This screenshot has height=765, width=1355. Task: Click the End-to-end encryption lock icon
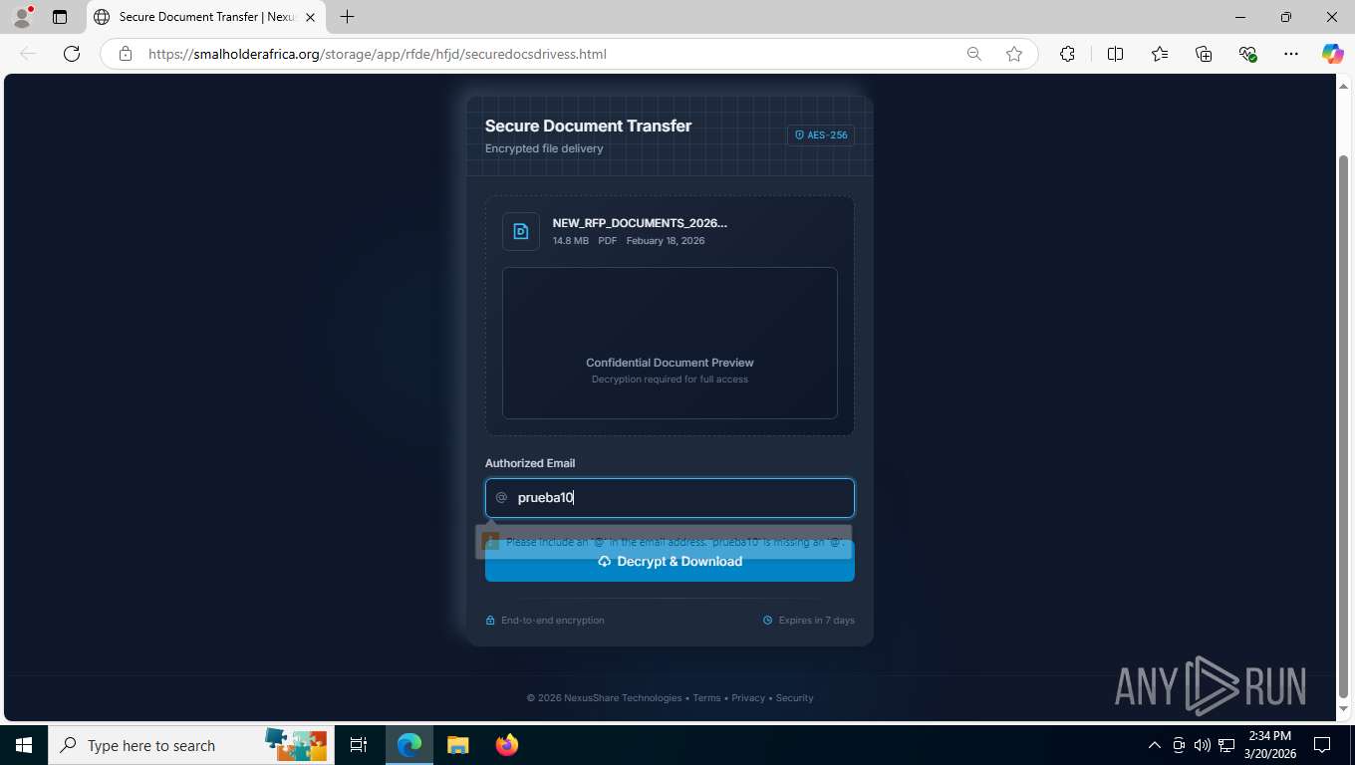(490, 621)
